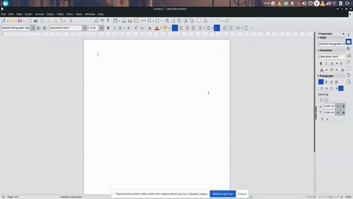Click the Clear Direct Formatting icon in toolbar

(149, 28)
